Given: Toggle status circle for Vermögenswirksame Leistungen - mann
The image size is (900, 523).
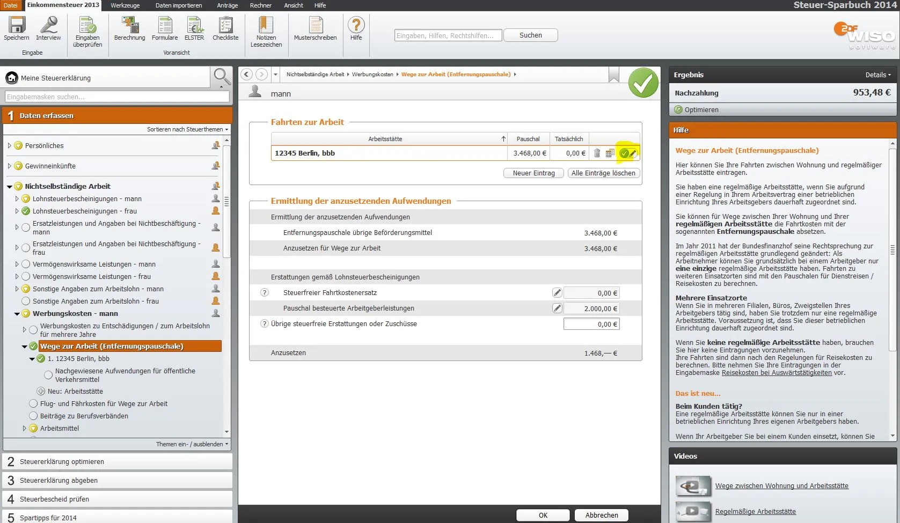Looking at the screenshot, I should coord(26,264).
